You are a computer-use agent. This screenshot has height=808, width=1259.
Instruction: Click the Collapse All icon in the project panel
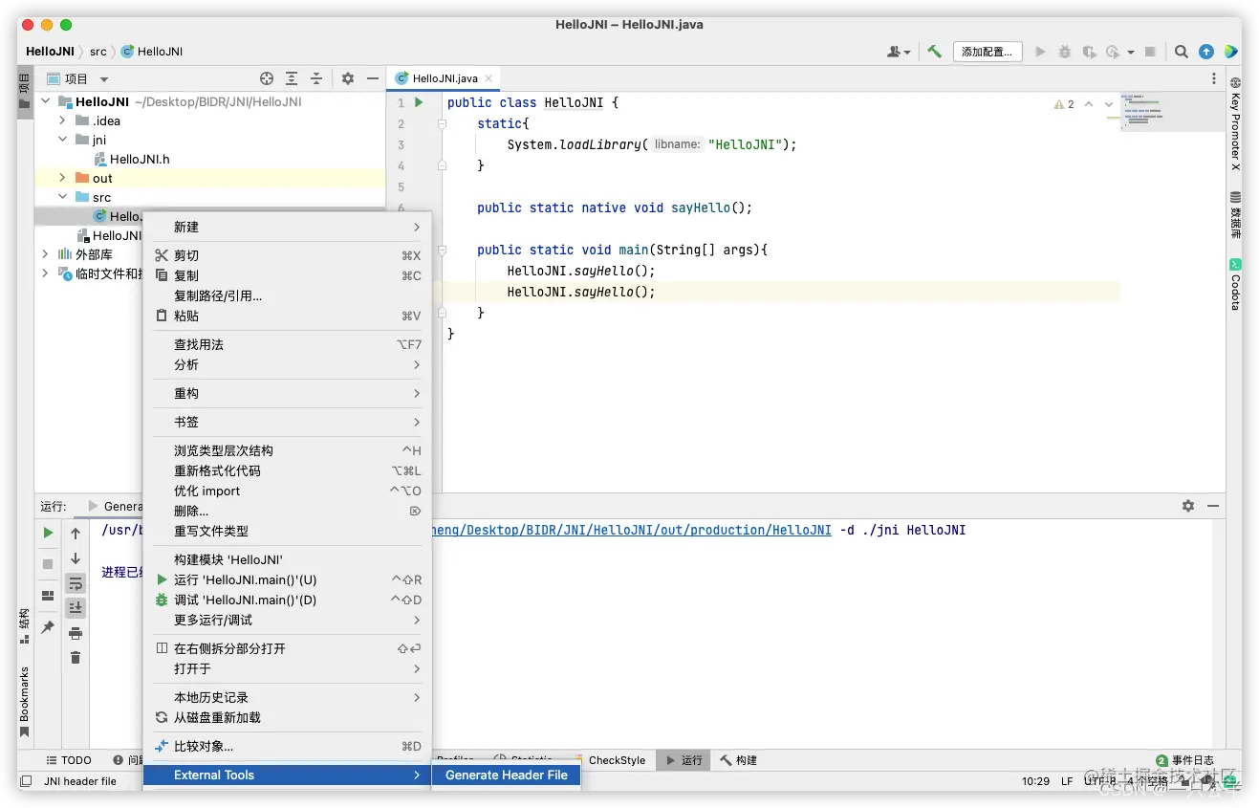point(316,78)
